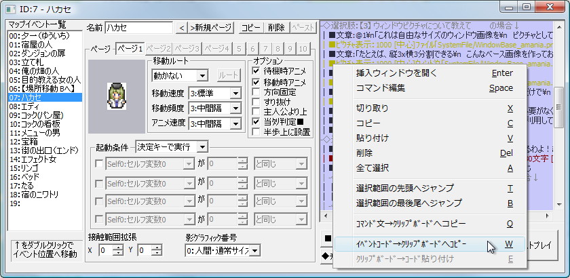Enable すり抜け option

point(256,102)
